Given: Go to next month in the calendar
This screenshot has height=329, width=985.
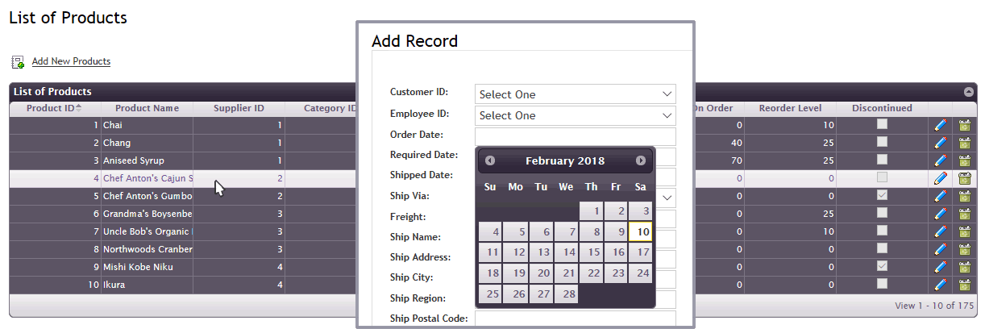Looking at the screenshot, I should 641,160.
